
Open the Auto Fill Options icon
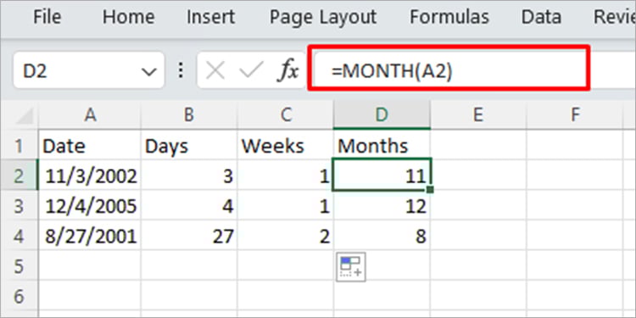[351, 266]
